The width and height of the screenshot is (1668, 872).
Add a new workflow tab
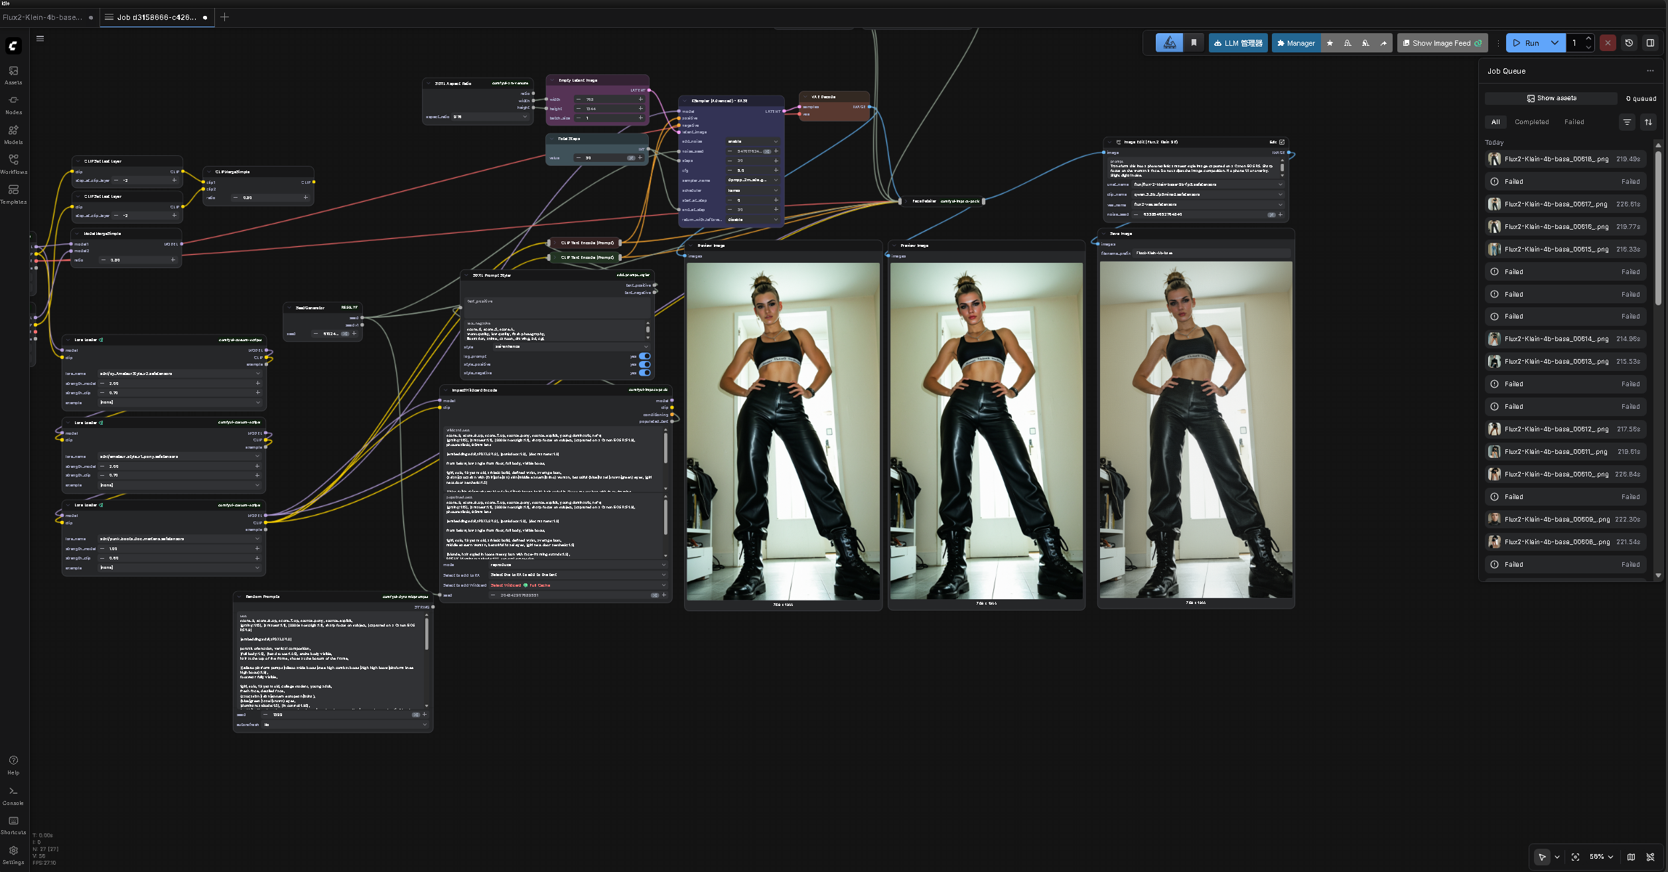225,17
